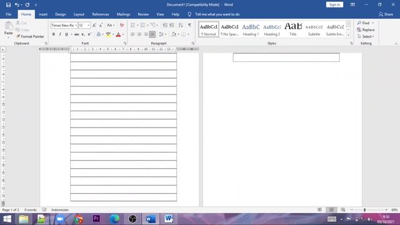
Task: Toggle Justify alignment
Action: [x=152, y=34]
